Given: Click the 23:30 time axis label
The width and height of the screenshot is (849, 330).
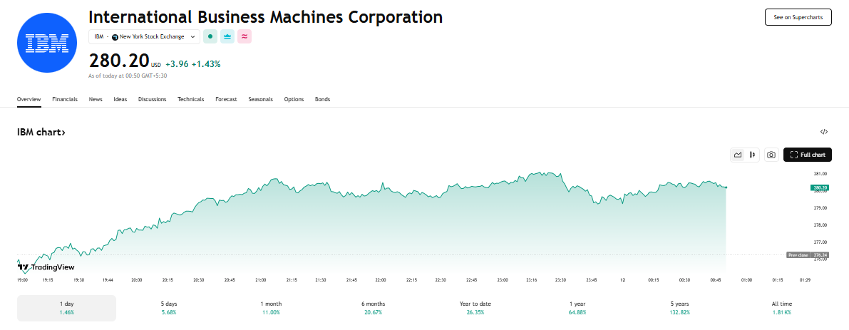Looking at the screenshot, I should click(560, 279).
